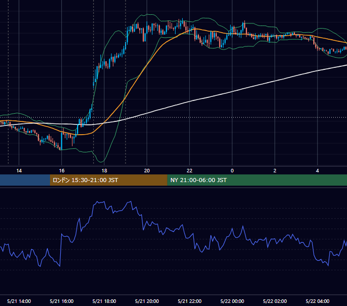This screenshot has width=347, height=306.
Task: Click the blue session bar before London
Action: click(25, 180)
